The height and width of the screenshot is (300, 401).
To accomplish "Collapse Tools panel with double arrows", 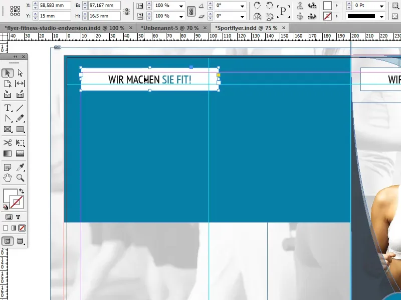I will (16, 56).
